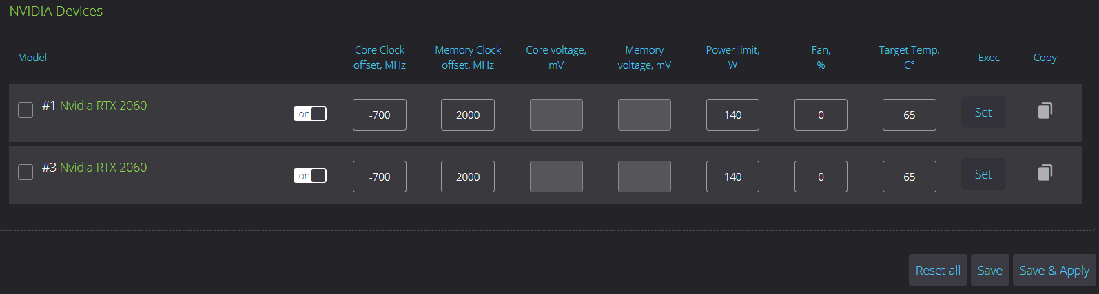This screenshot has height=294, width=1099.
Task: Tick the checkbox next to #3 Nvidia RTX 2060
Action: tap(25, 172)
